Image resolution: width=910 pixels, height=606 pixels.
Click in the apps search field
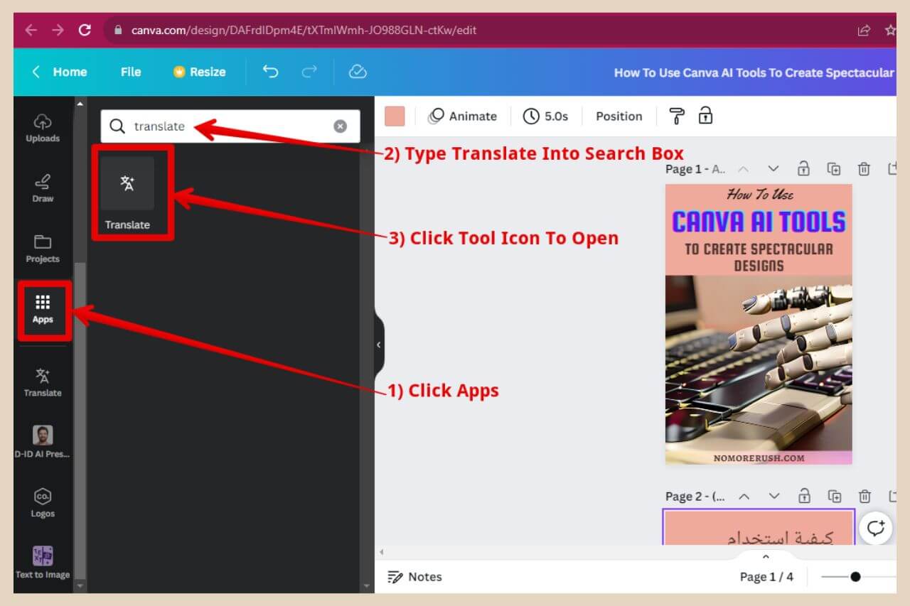click(x=230, y=126)
